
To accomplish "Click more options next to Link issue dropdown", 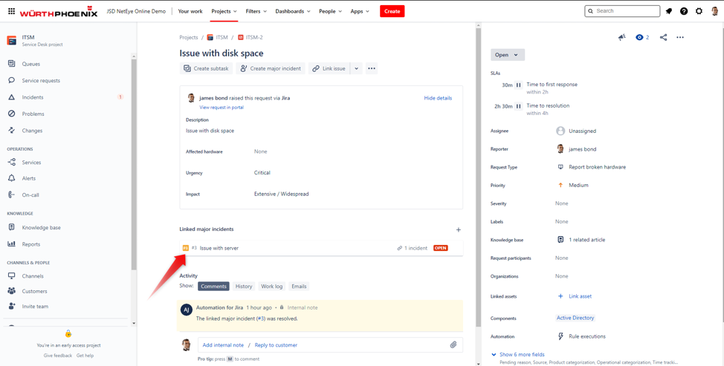I will (372, 69).
